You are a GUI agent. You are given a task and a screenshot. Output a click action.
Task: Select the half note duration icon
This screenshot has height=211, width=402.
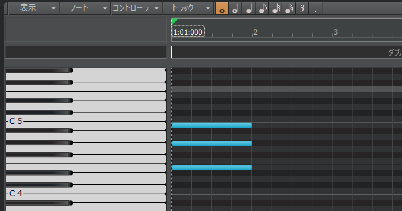[x=235, y=8]
